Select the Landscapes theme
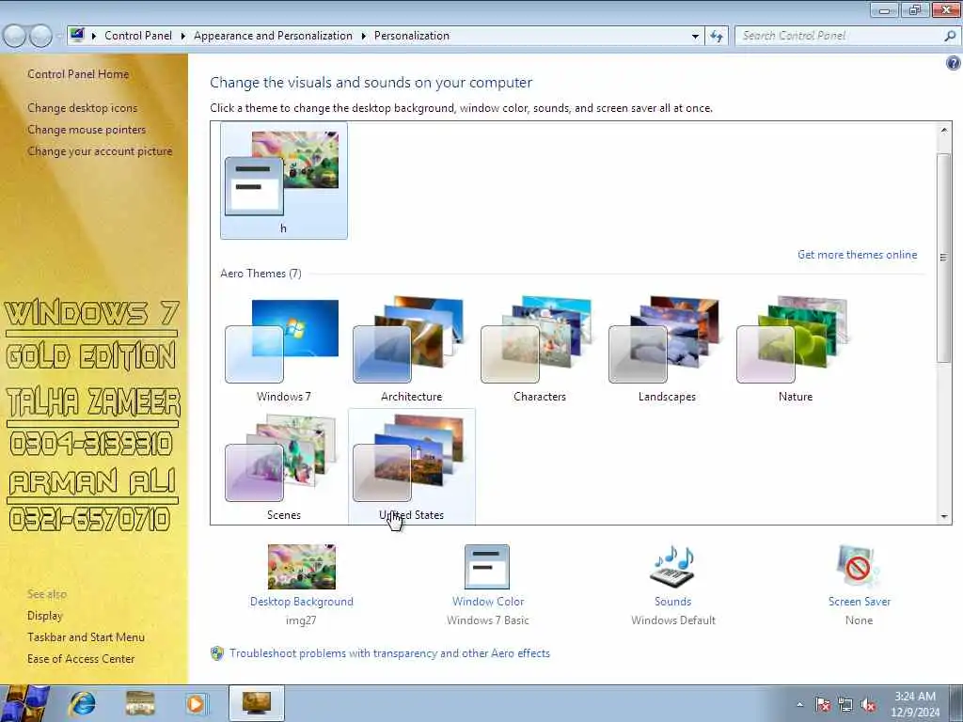The image size is (963, 722). [x=667, y=350]
